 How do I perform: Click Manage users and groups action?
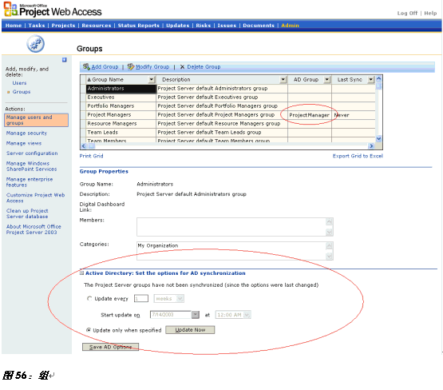36,120
